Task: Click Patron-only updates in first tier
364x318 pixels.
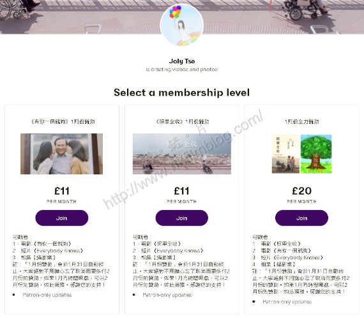Action: click(47, 295)
